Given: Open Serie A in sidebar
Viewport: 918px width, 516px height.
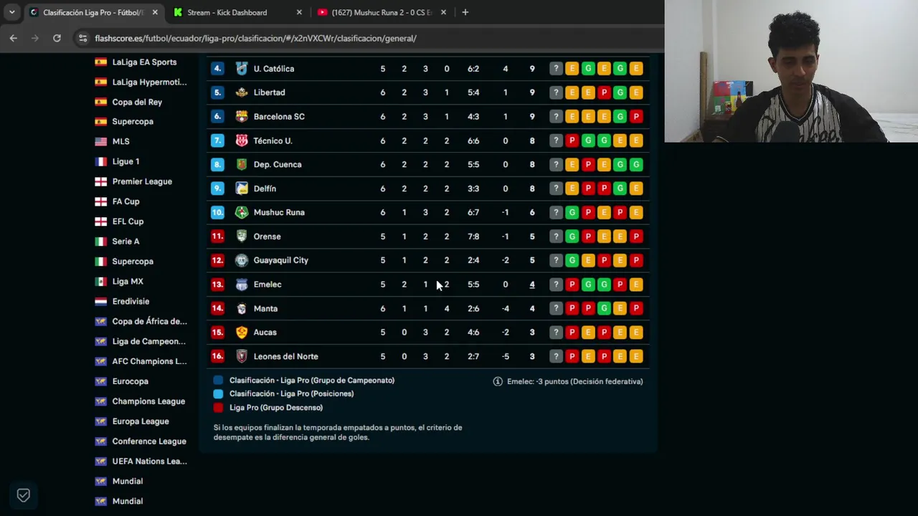Looking at the screenshot, I should pos(126,242).
